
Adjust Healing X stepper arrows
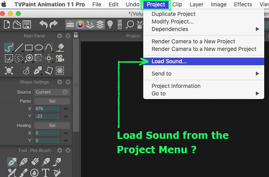(x=66, y=133)
